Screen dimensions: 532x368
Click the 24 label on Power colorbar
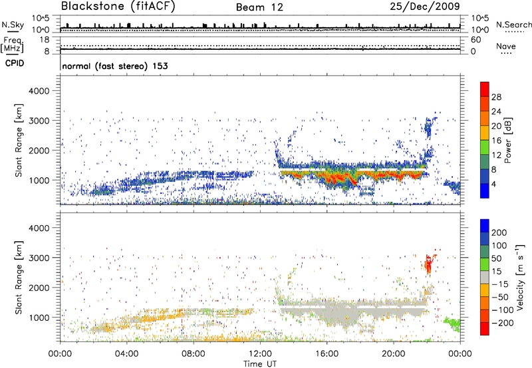tap(496, 112)
